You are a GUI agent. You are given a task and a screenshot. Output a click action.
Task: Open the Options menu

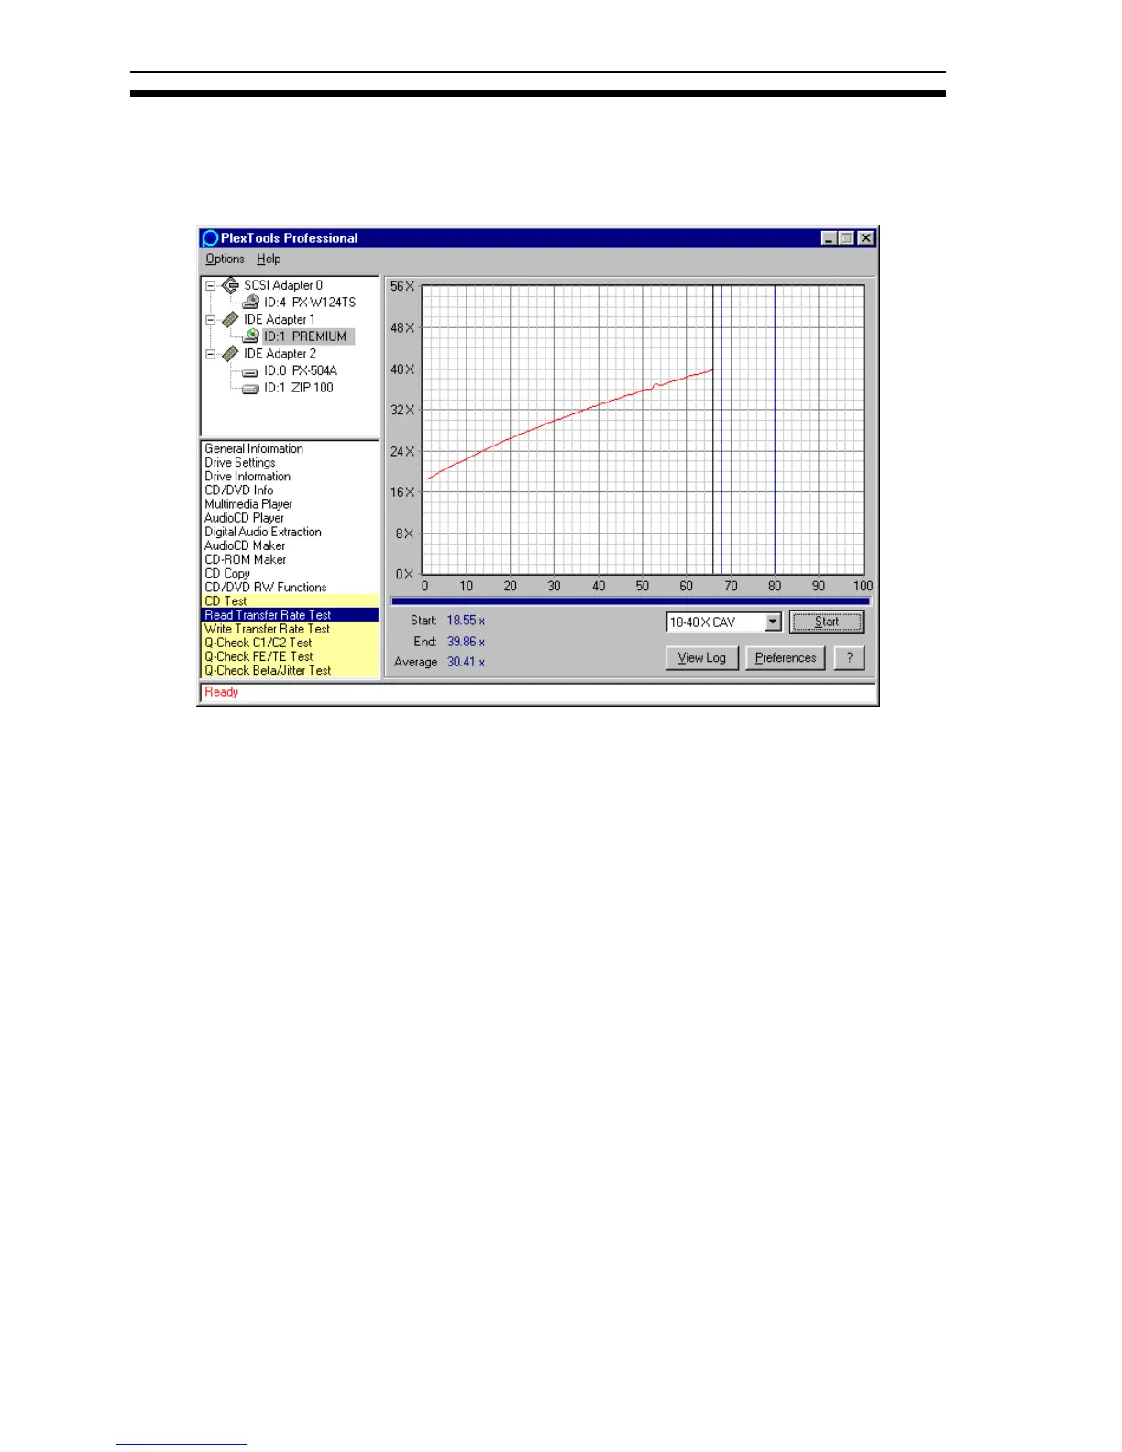click(225, 259)
